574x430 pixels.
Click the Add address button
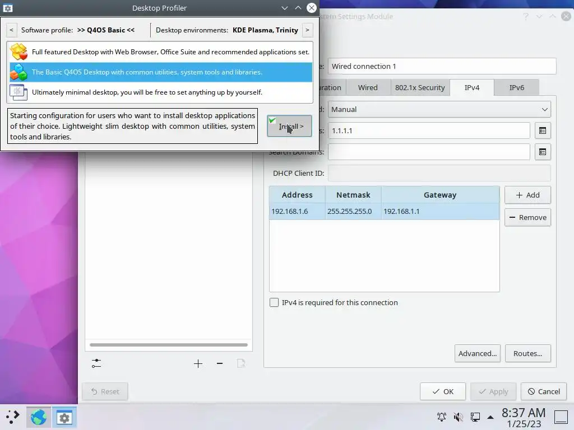tap(527, 195)
